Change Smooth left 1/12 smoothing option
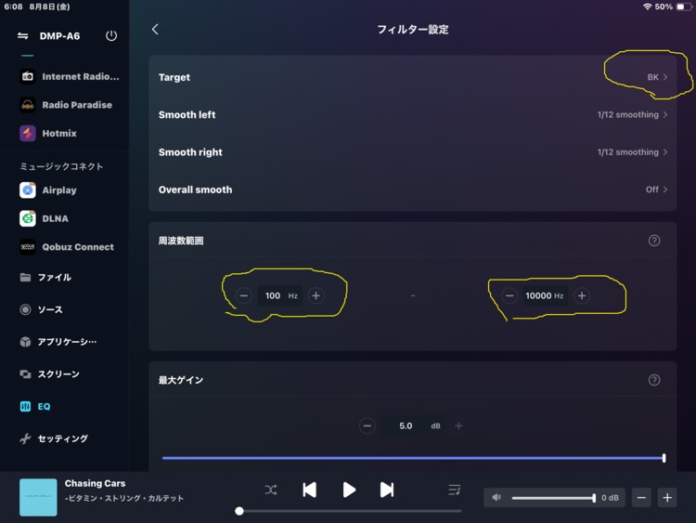The image size is (696, 523). pos(413,114)
